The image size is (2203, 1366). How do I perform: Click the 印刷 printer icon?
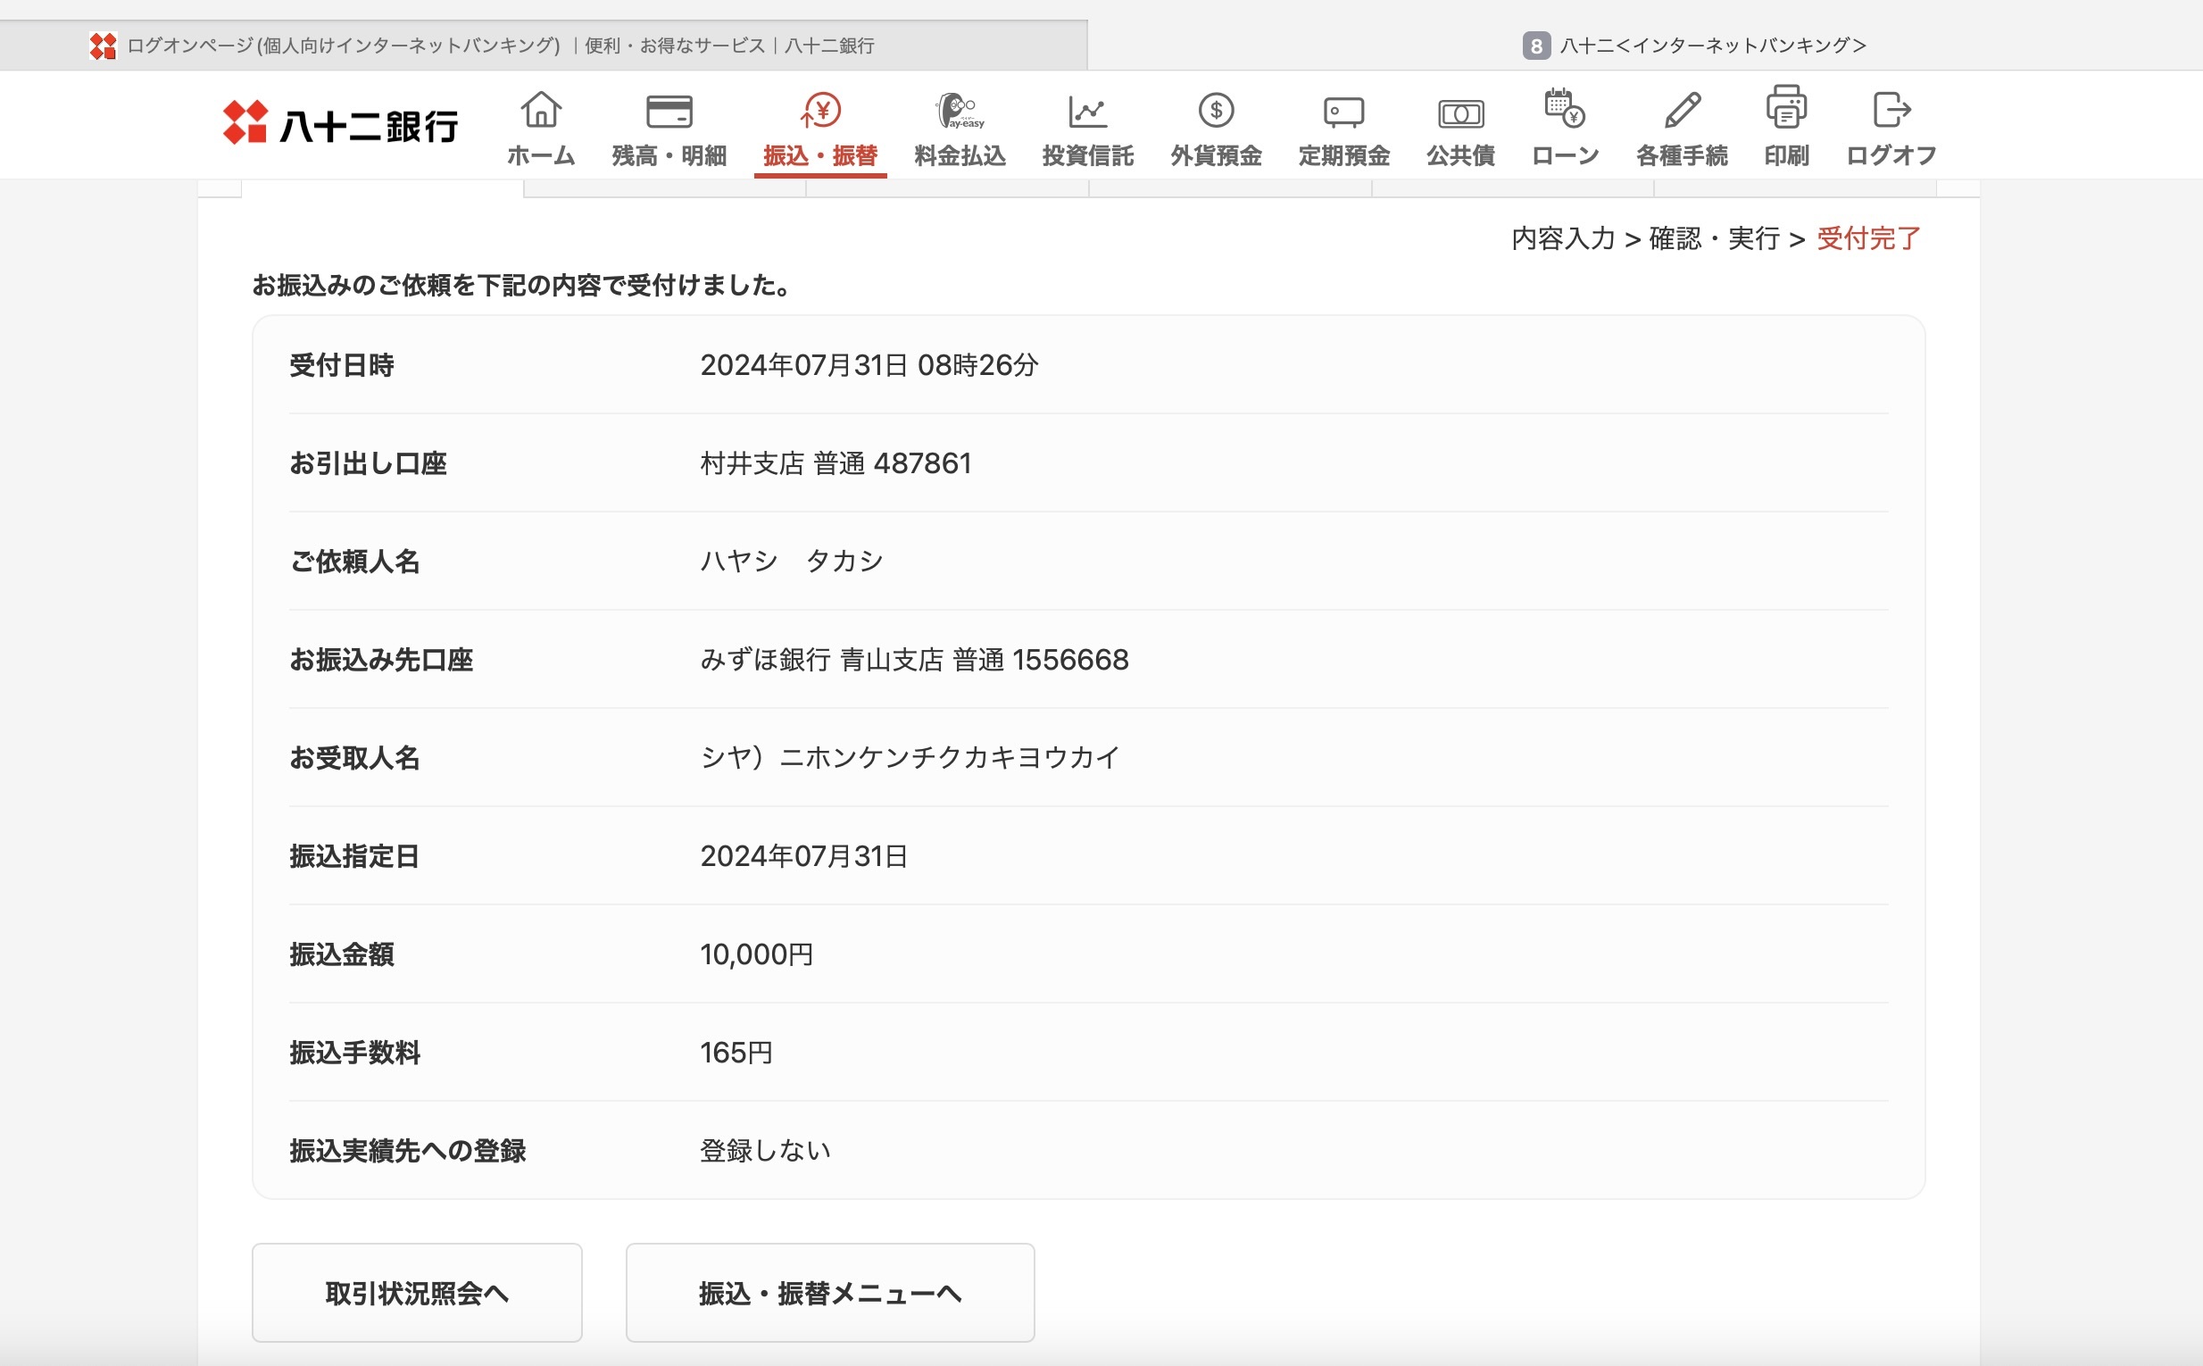click(1786, 107)
